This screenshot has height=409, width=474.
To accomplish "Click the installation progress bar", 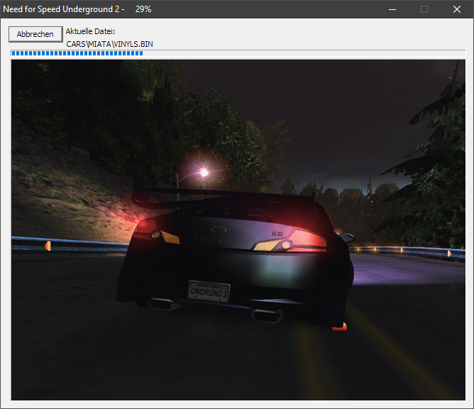I will pos(238,53).
